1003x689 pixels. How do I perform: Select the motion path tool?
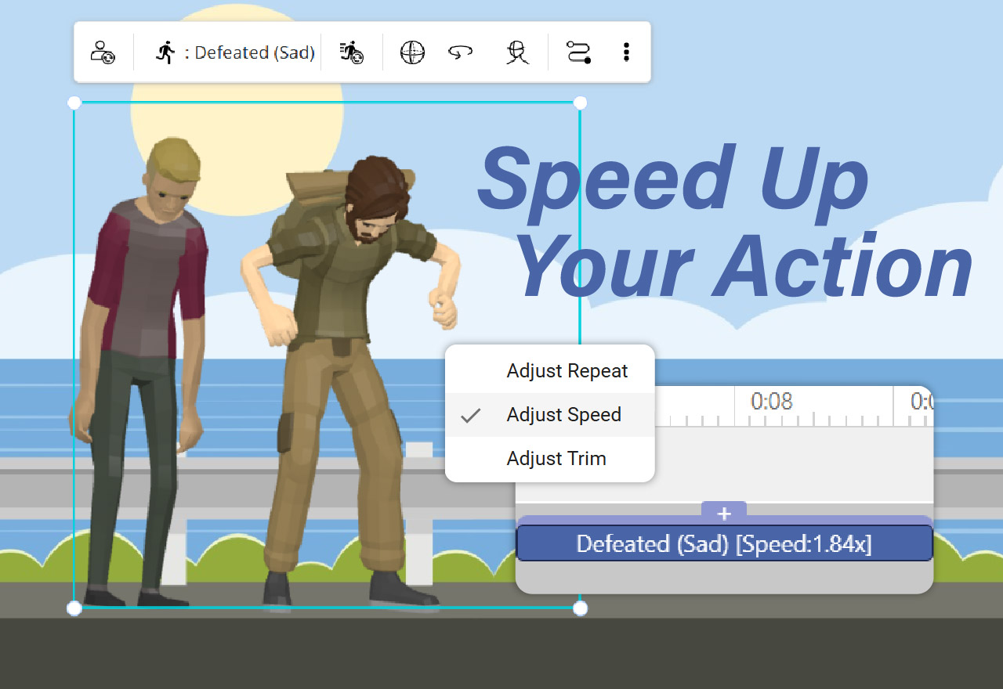(578, 52)
